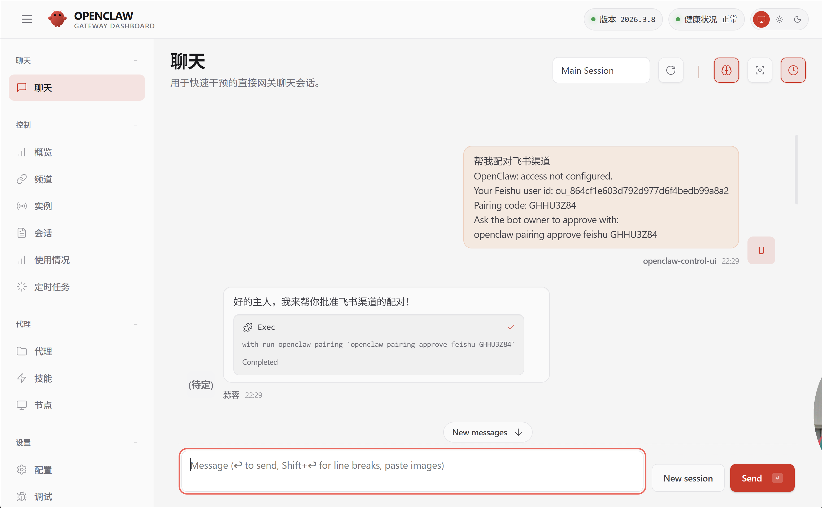Image resolution: width=822 pixels, height=508 pixels.
Task: Collapse the 设置 sidebar section
Action: [136, 443]
